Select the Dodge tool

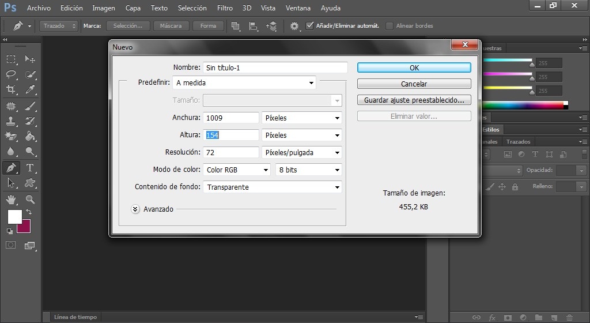pyautogui.click(x=30, y=151)
